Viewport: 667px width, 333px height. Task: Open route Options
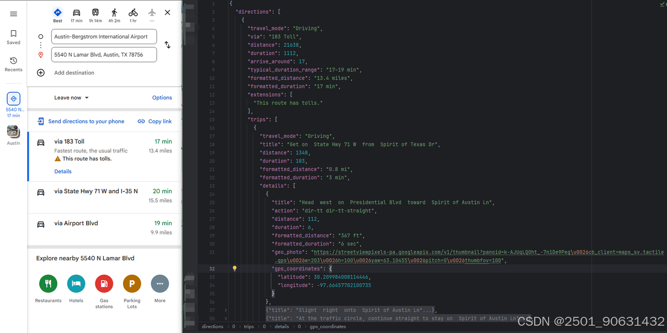[x=162, y=98]
